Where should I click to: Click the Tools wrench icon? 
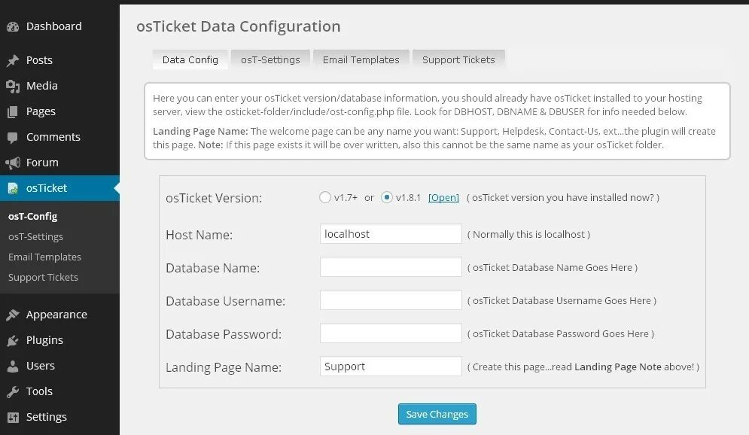click(x=13, y=391)
